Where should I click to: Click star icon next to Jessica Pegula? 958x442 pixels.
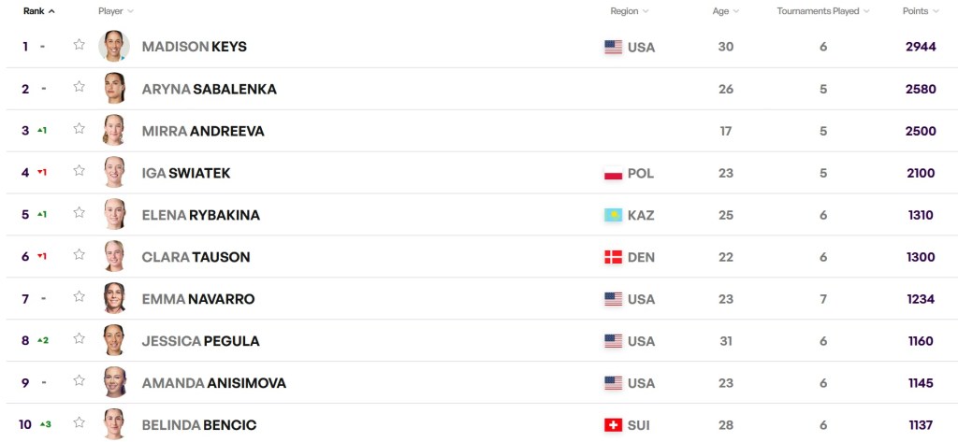click(x=80, y=339)
